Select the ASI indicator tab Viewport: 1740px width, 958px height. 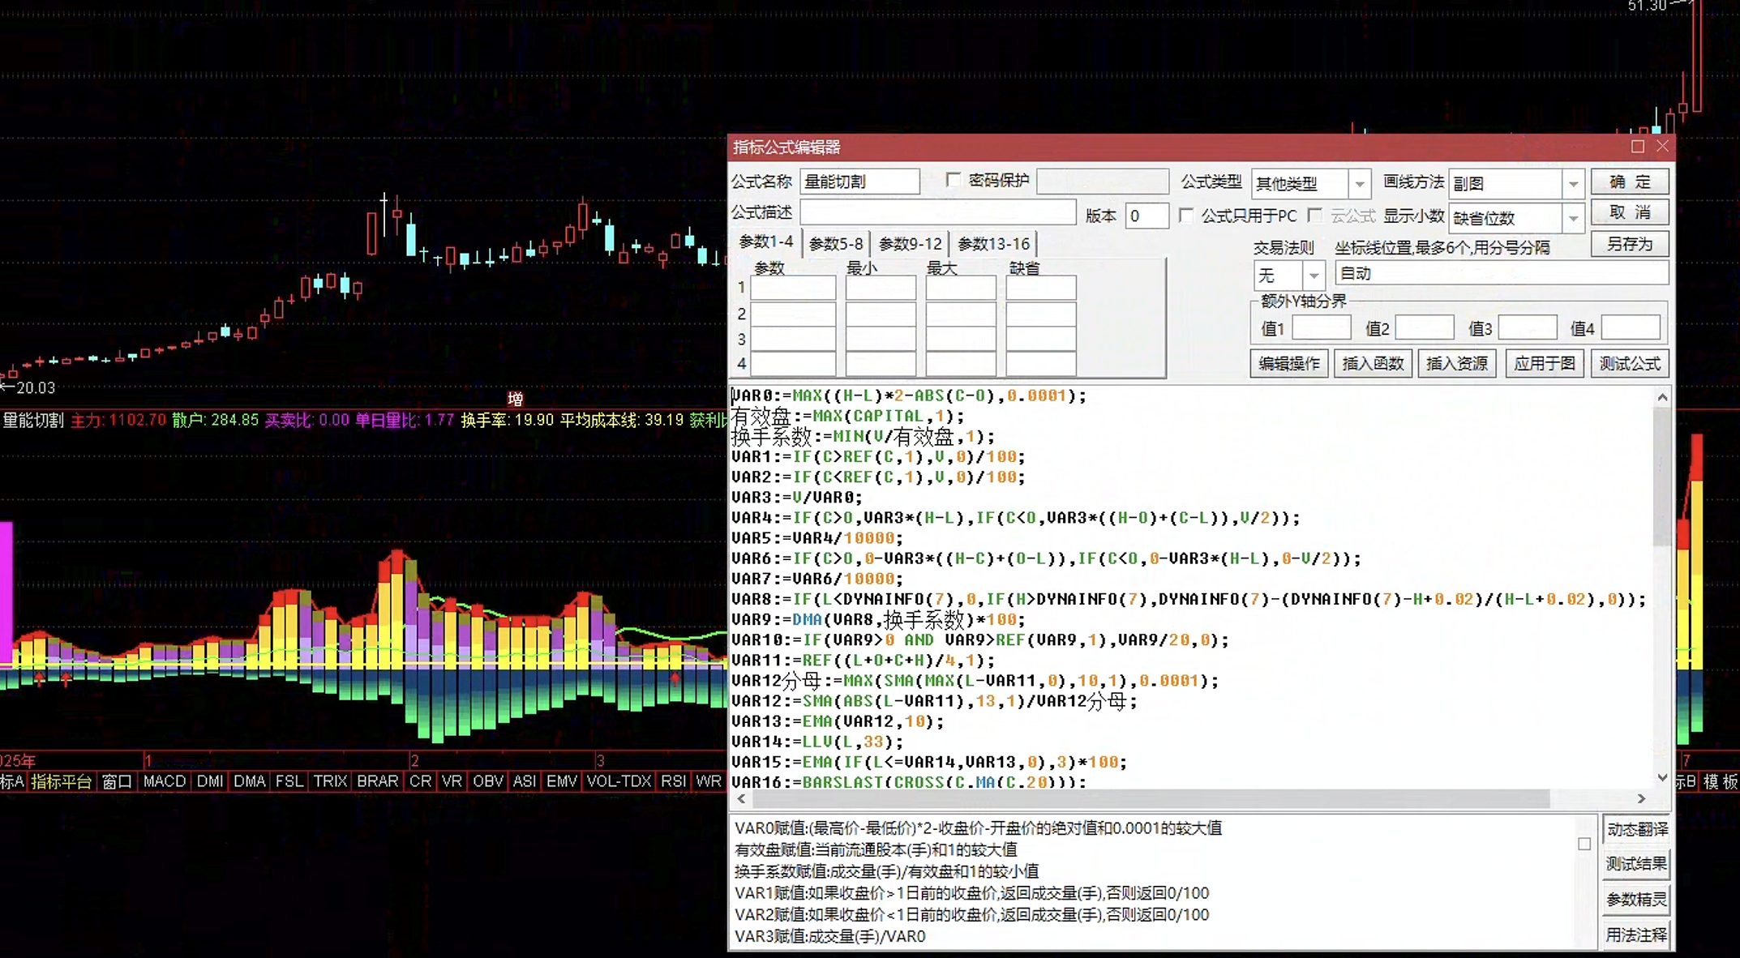pyautogui.click(x=525, y=781)
